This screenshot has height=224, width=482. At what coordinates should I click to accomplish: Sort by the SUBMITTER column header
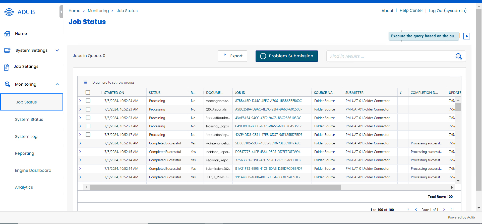coord(354,93)
